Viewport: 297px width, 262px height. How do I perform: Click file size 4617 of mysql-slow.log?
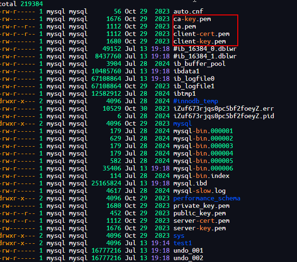(x=114, y=191)
